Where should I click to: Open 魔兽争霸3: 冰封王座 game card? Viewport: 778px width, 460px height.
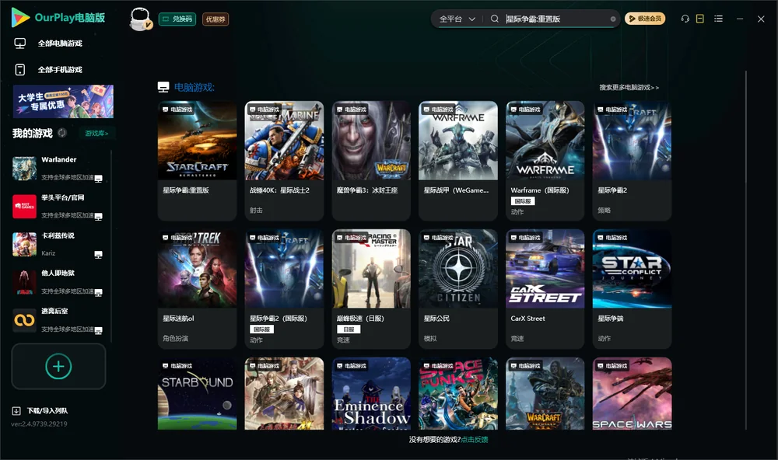[371, 161]
